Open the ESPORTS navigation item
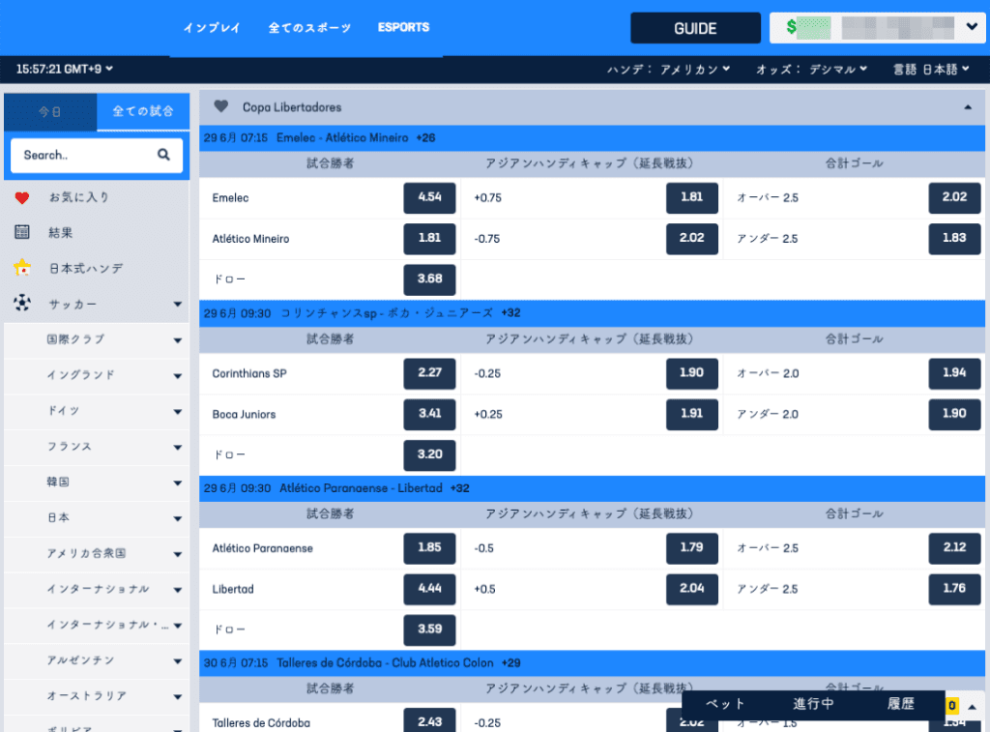Image resolution: width=990 pixels, height=732 pixels. pos(403,27)
